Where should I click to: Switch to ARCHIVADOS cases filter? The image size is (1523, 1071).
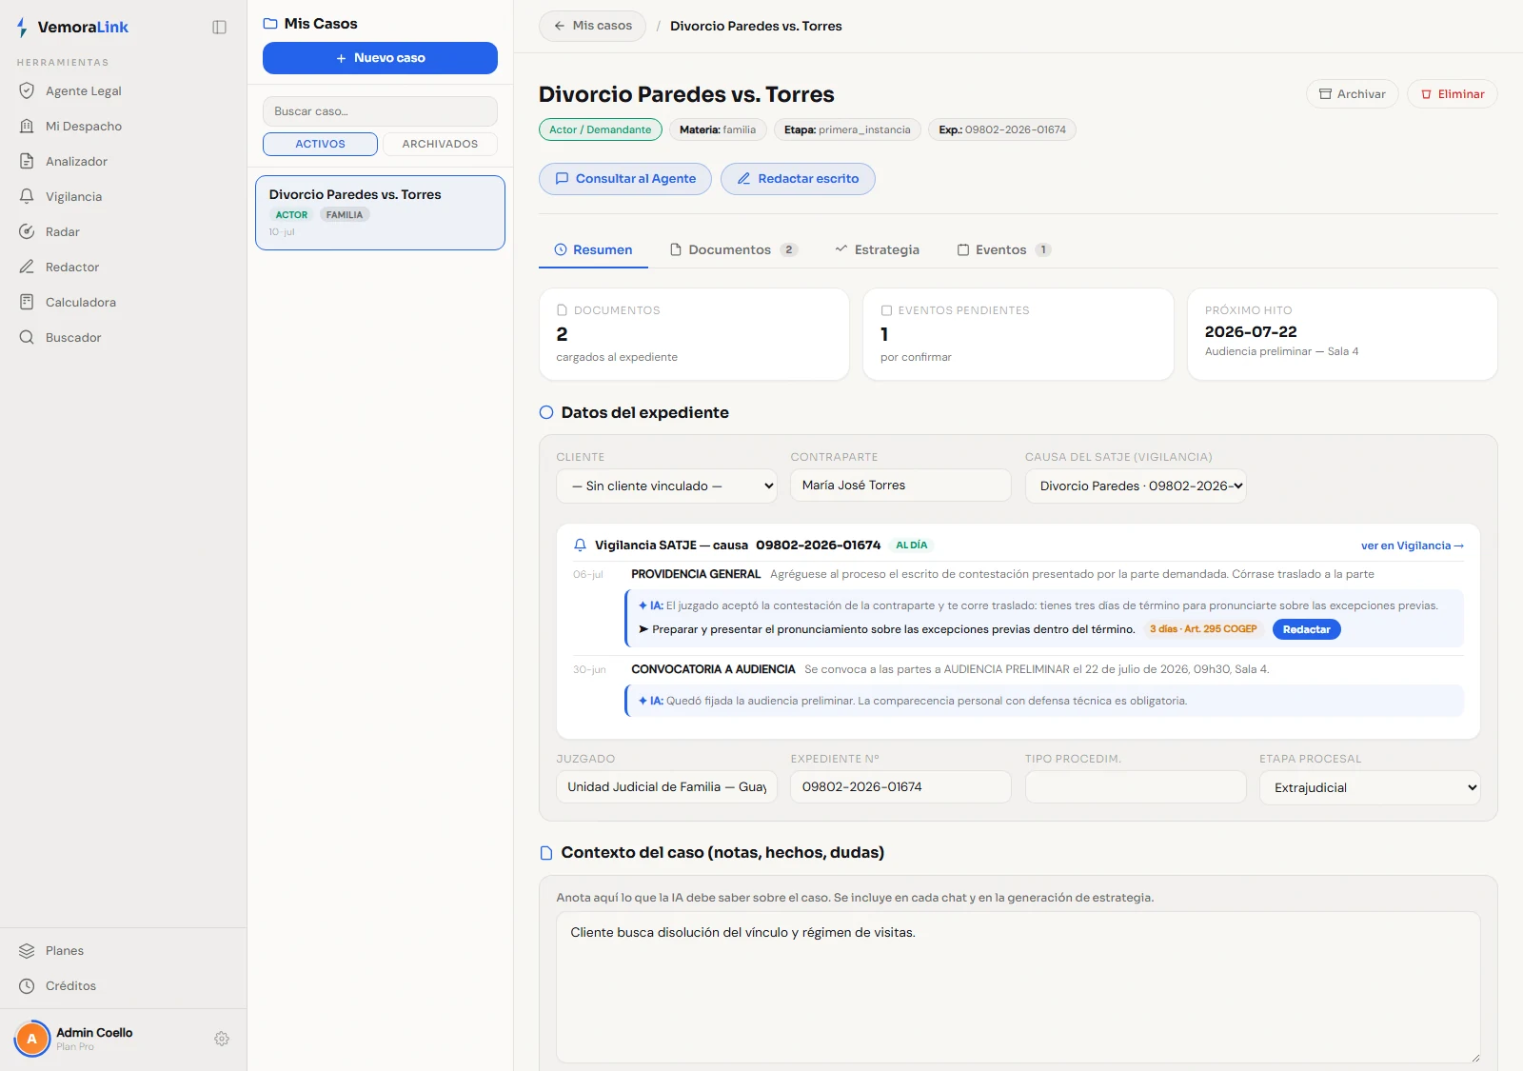[440, 145]
